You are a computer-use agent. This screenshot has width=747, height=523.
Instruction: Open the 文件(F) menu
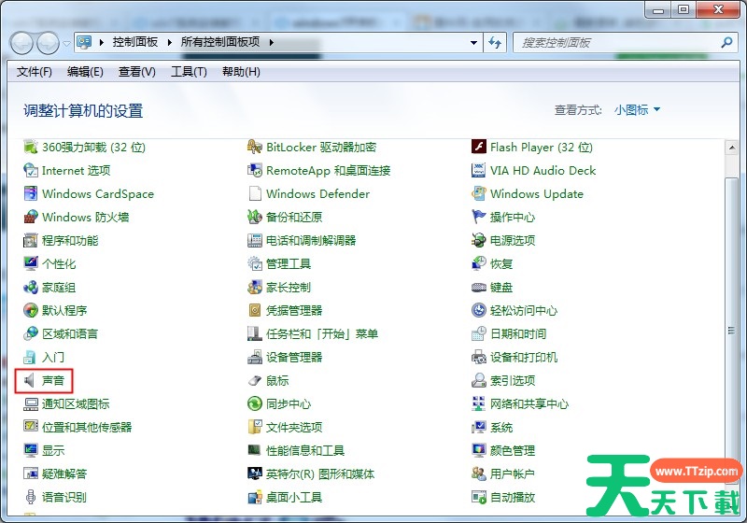tap(35, 72)
